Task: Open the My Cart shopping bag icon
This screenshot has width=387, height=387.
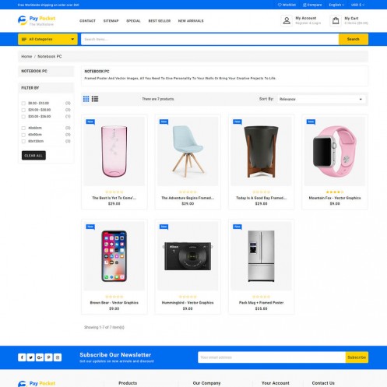Action: tap(336, 20)
